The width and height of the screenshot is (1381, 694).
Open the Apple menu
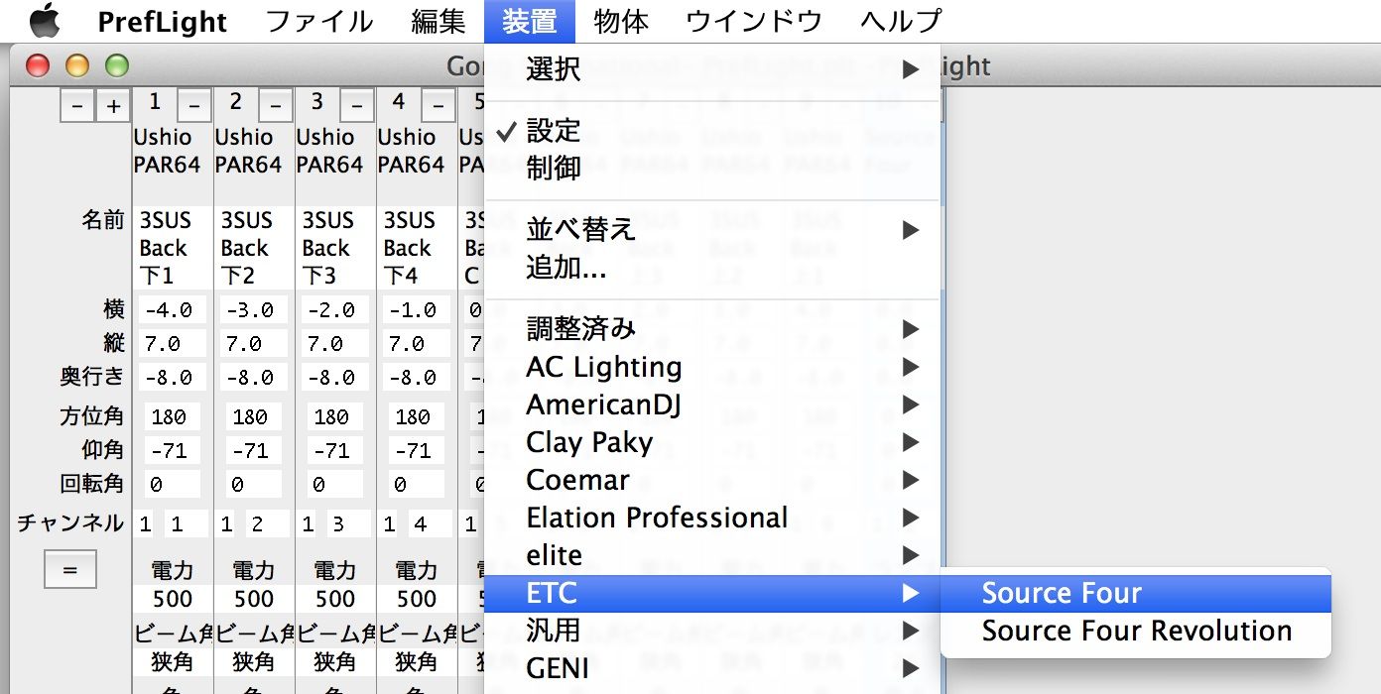click(x=45, y=21)
